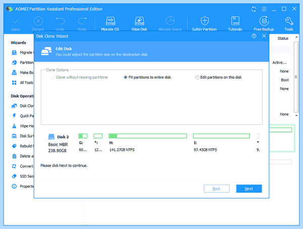The height and width of the screenshot is (229, 303).
Task: Select the G: partition bar
Action: click(83, 136)
